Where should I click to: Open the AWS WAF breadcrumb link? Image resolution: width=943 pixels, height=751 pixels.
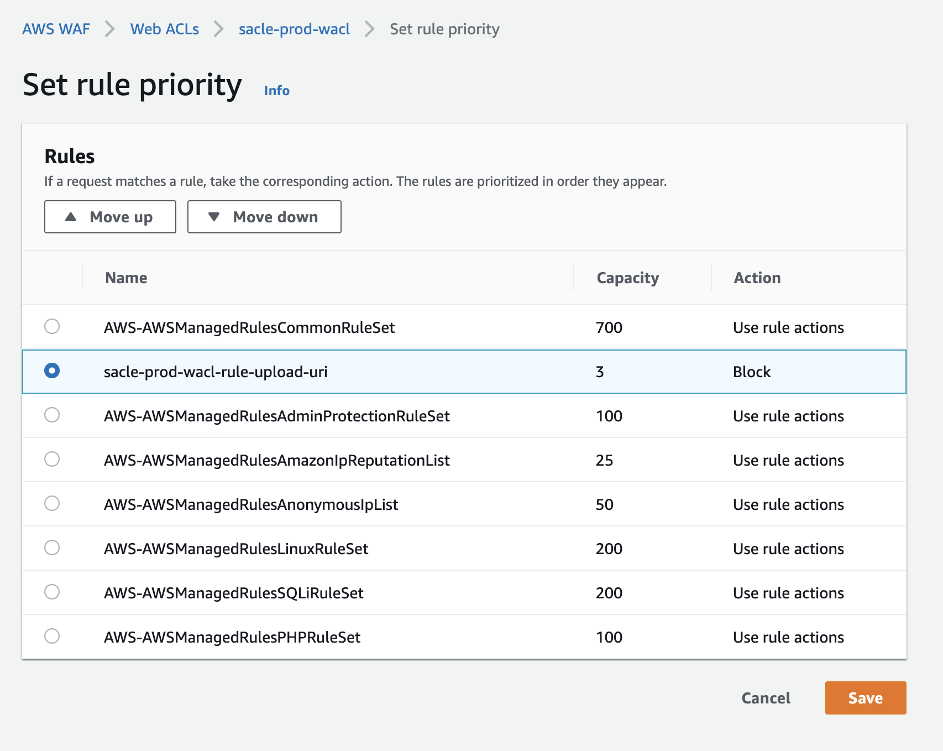(x=56, y=29)
